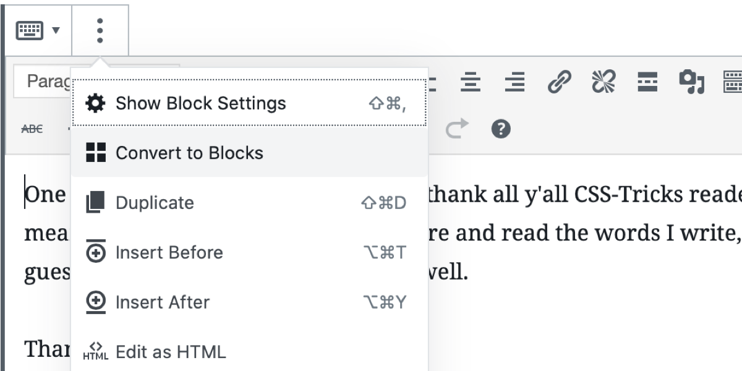Image resolution: width=742 pixels, height=371 pixels.
Task: Click the Add Media icon
Action: [x=692, y=82]
